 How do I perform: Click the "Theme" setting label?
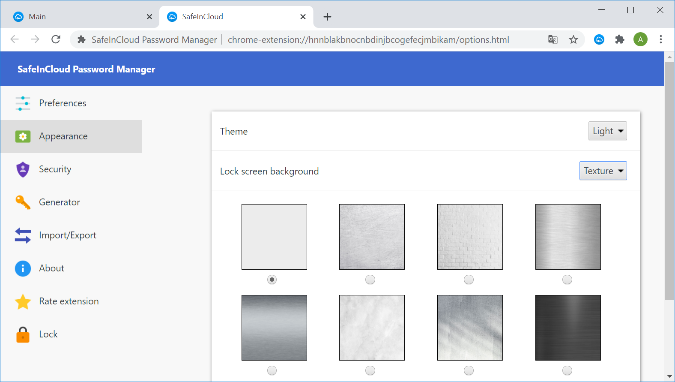coord(234,132)
